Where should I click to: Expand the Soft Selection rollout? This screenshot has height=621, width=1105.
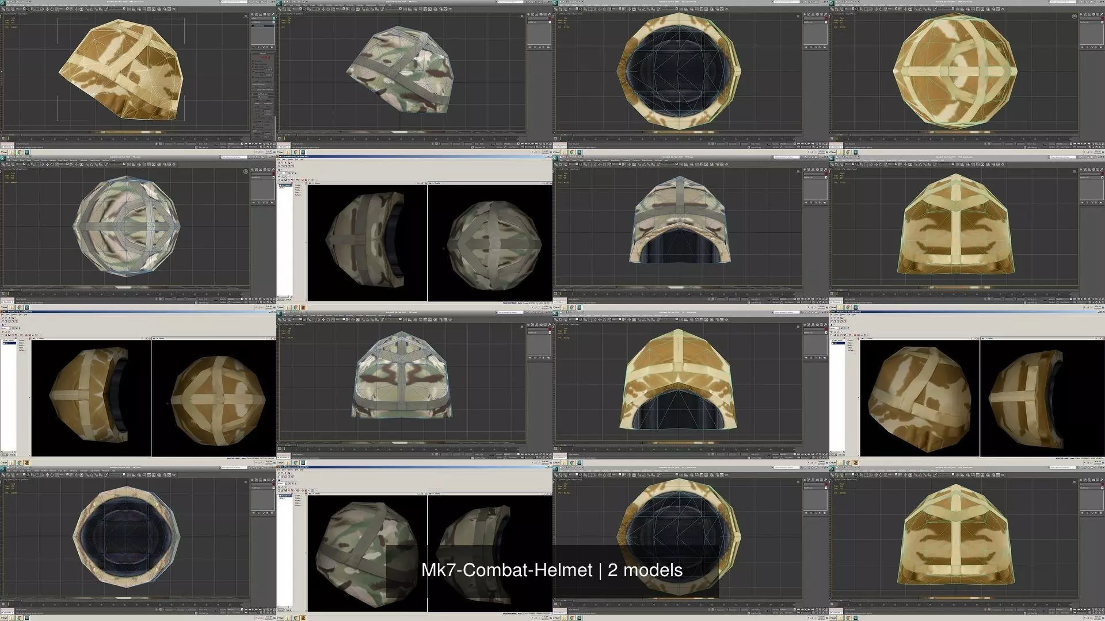point(263,94)
